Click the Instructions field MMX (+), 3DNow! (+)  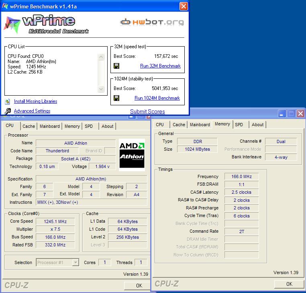pyautogui.click(x=91, y=202)
